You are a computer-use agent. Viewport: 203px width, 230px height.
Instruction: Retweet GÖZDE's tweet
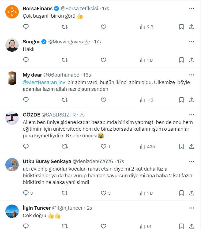65,146
